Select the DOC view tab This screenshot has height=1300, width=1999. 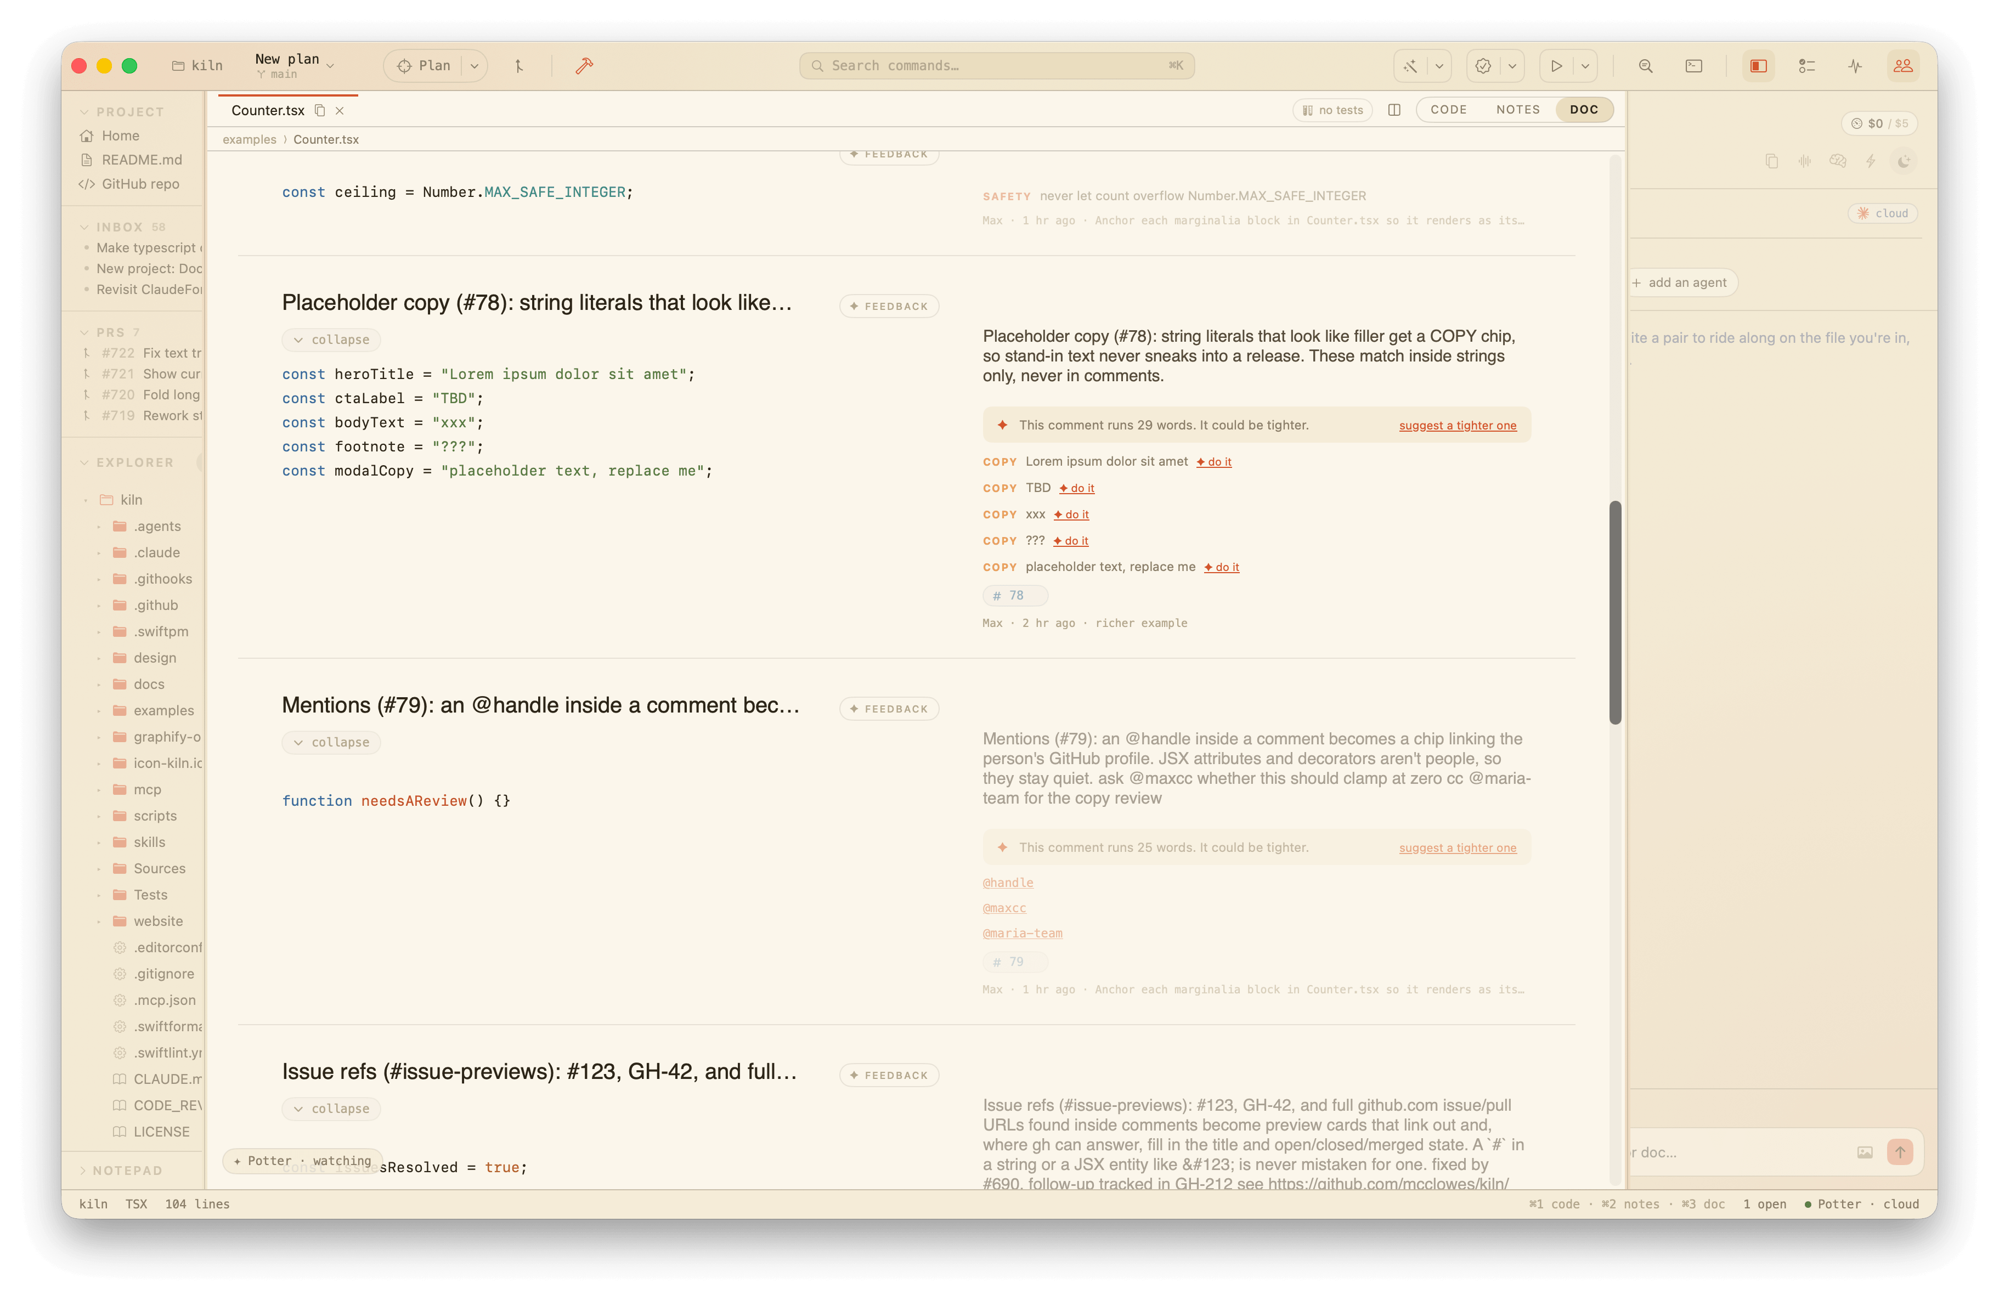click(1584, 109)
